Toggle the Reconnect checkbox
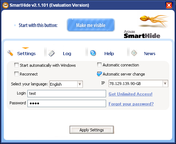Image resolution: width=176 pixels, height=144 pixels. (17, 74)
